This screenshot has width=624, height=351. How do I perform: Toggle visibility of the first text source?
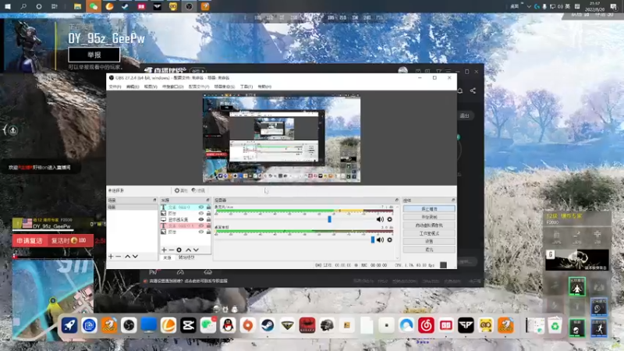point(201,207)
